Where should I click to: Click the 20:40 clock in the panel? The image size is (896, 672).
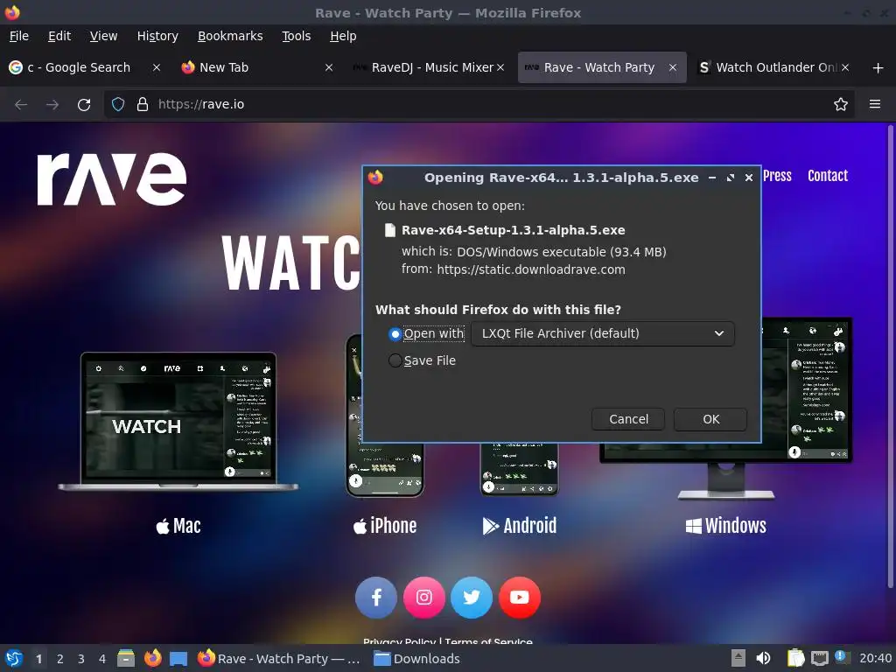click(x=875, y=659)
